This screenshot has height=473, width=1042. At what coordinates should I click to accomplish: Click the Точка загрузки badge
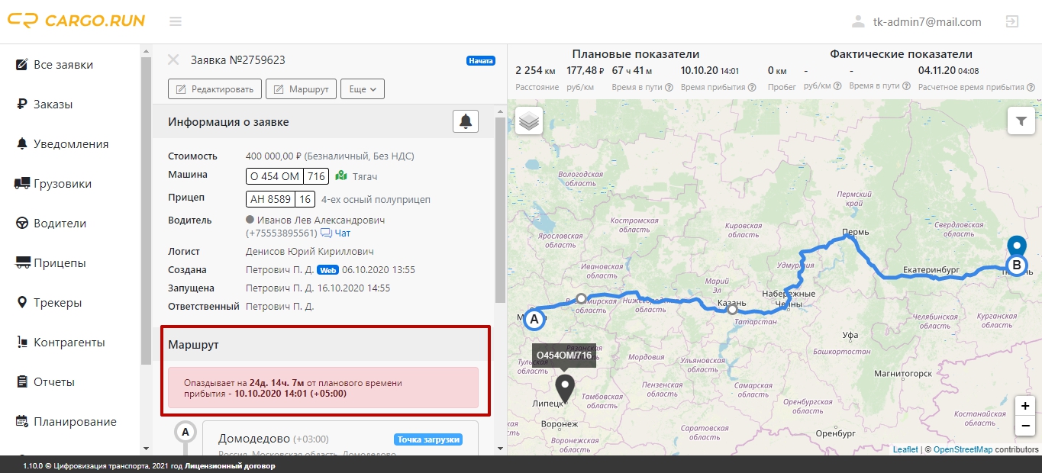(429, 439)
